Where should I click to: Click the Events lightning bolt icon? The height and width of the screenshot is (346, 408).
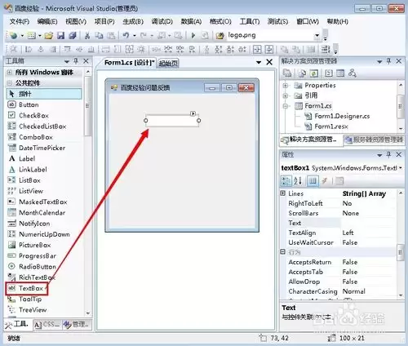coord(324,180)
